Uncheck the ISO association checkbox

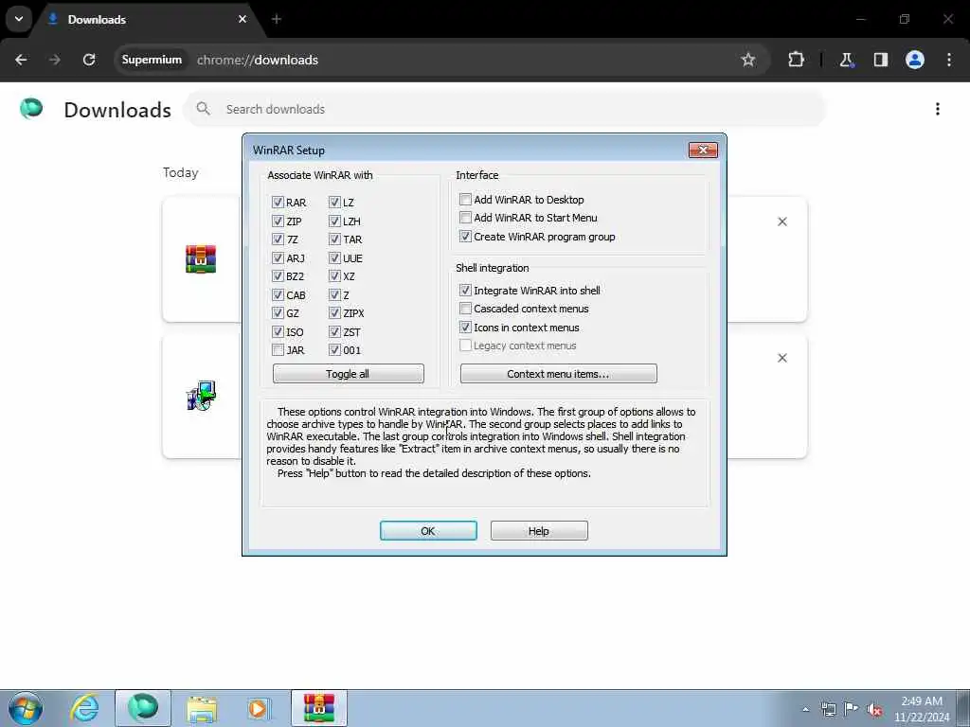[x=278, y=332]
